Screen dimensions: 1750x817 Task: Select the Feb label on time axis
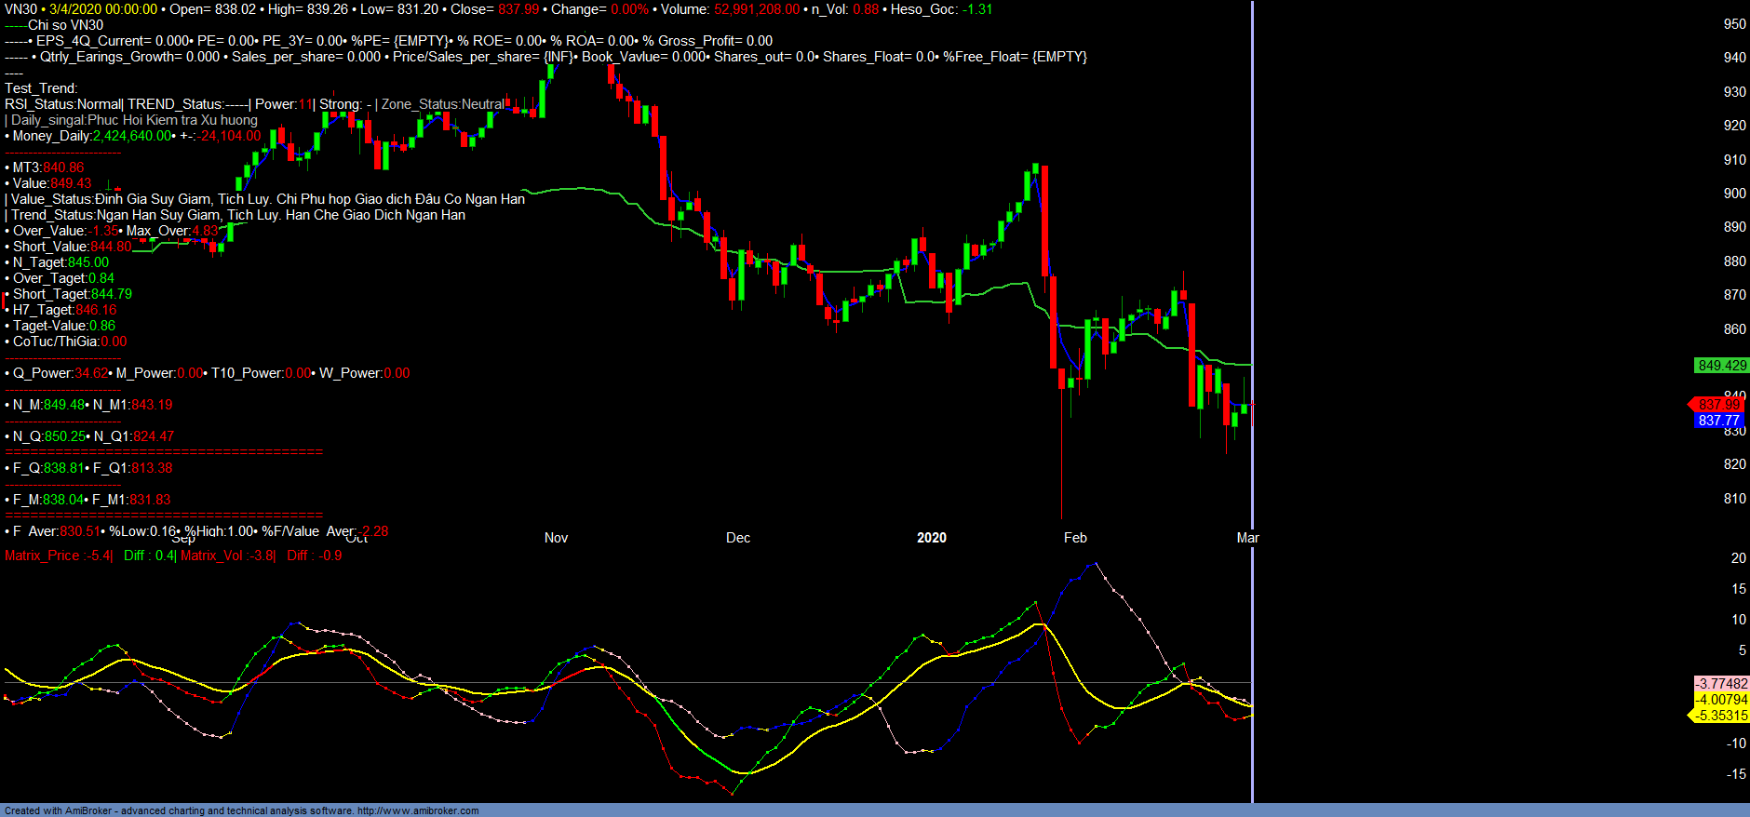[x=1075, y=538]
